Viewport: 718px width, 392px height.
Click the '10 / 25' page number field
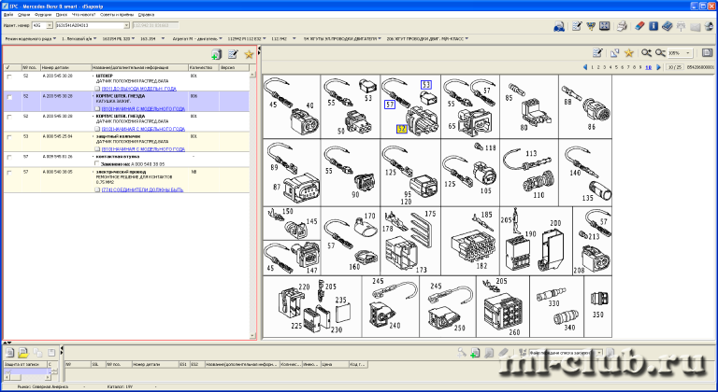pyautogui.click(x=674, y=67)
